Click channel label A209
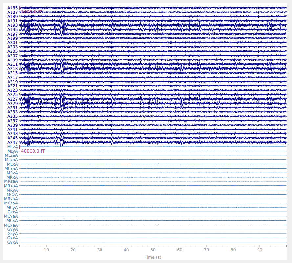This screenshot has width=292, height=263. [12, 60]
